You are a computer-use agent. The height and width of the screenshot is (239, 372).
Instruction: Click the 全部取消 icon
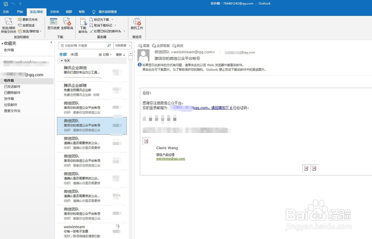(68, 25)
